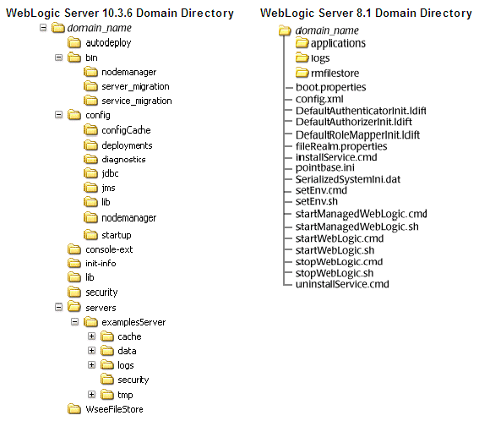The image size is (479, 421).
Task: Select the diagnostics folder icon
Action: [x=90, y=159]
